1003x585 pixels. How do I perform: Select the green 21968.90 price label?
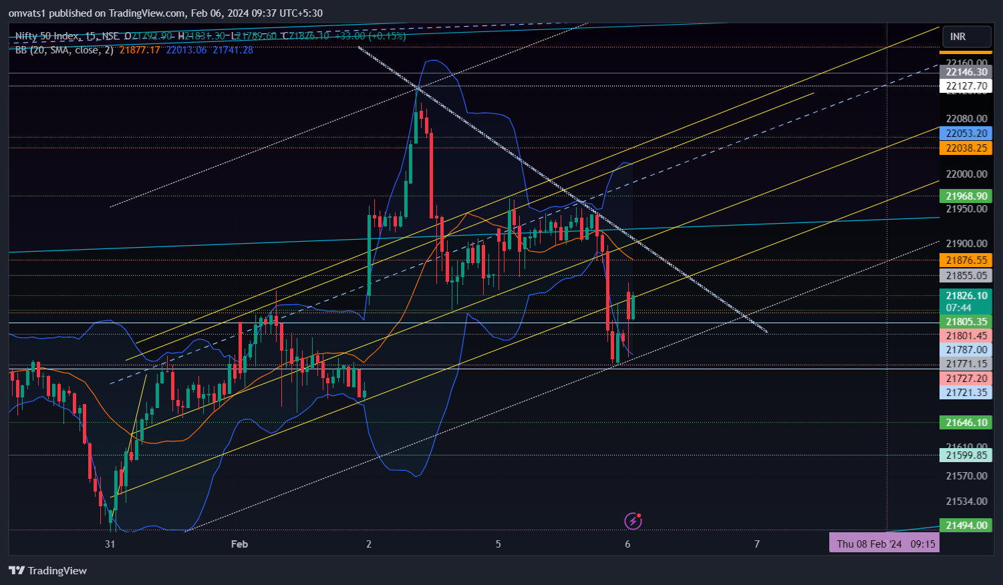[x=966, y=196]
